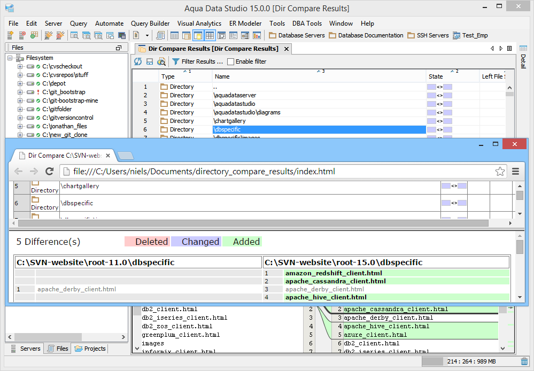Viewport: 534px width, 371px height.
Task: Expand the C:\git_bootstrap folder node
Action: [x=20, y=92]
